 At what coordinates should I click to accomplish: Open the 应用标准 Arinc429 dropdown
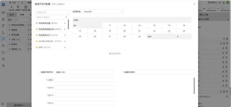pos(103,11)
